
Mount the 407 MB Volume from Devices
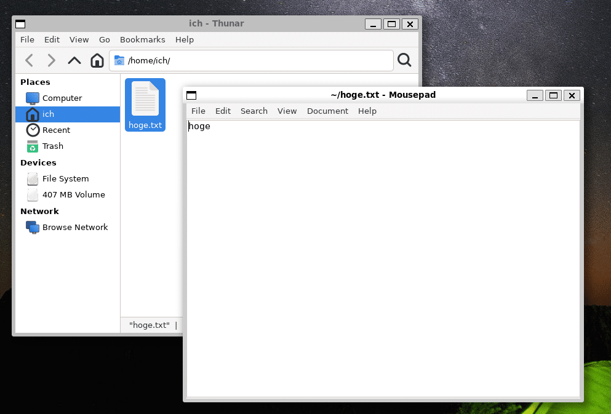pos(32,194)
